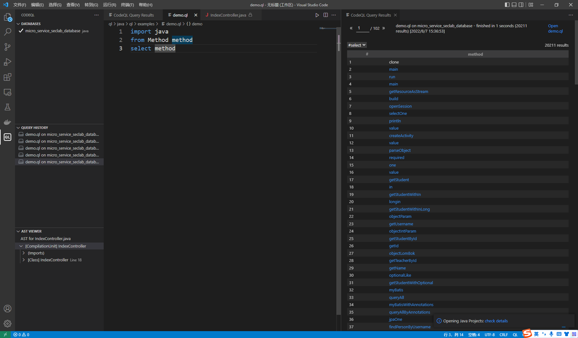
Task: Close the CodeQL Query Results panel tab
Action: coord(395,15)
